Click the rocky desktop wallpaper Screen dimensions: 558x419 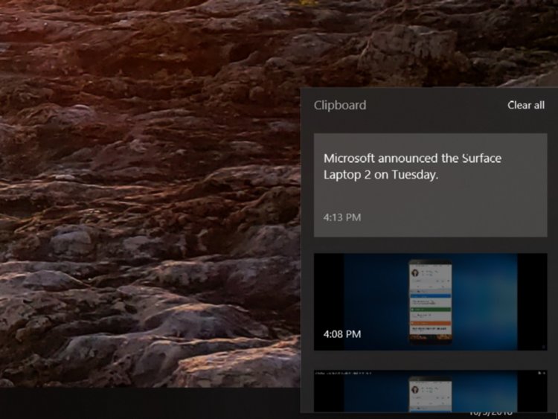pyautogui.click(x=149, y=186)
